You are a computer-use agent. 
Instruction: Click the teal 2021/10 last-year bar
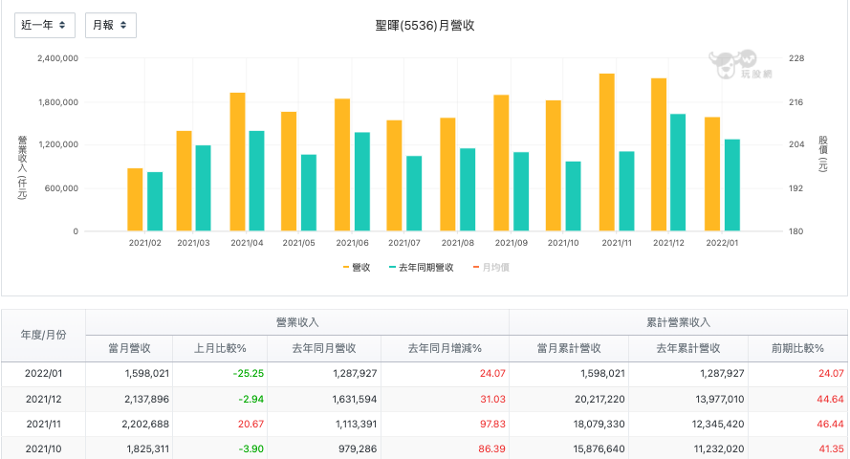(x=573, y=196)
